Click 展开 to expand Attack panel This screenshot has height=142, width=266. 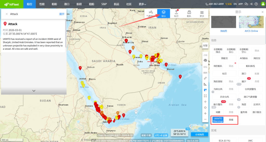62,14
